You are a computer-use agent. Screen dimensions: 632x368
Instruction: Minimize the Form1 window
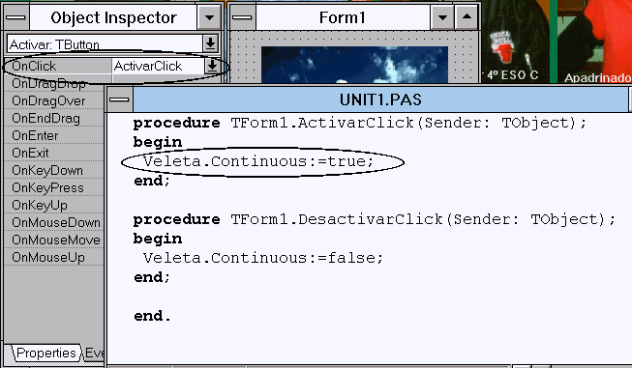coord(442,17)
